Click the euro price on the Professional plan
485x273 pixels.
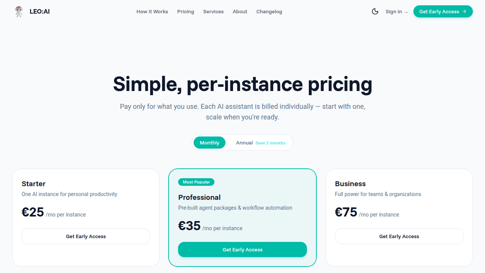[x=189, y=226]
